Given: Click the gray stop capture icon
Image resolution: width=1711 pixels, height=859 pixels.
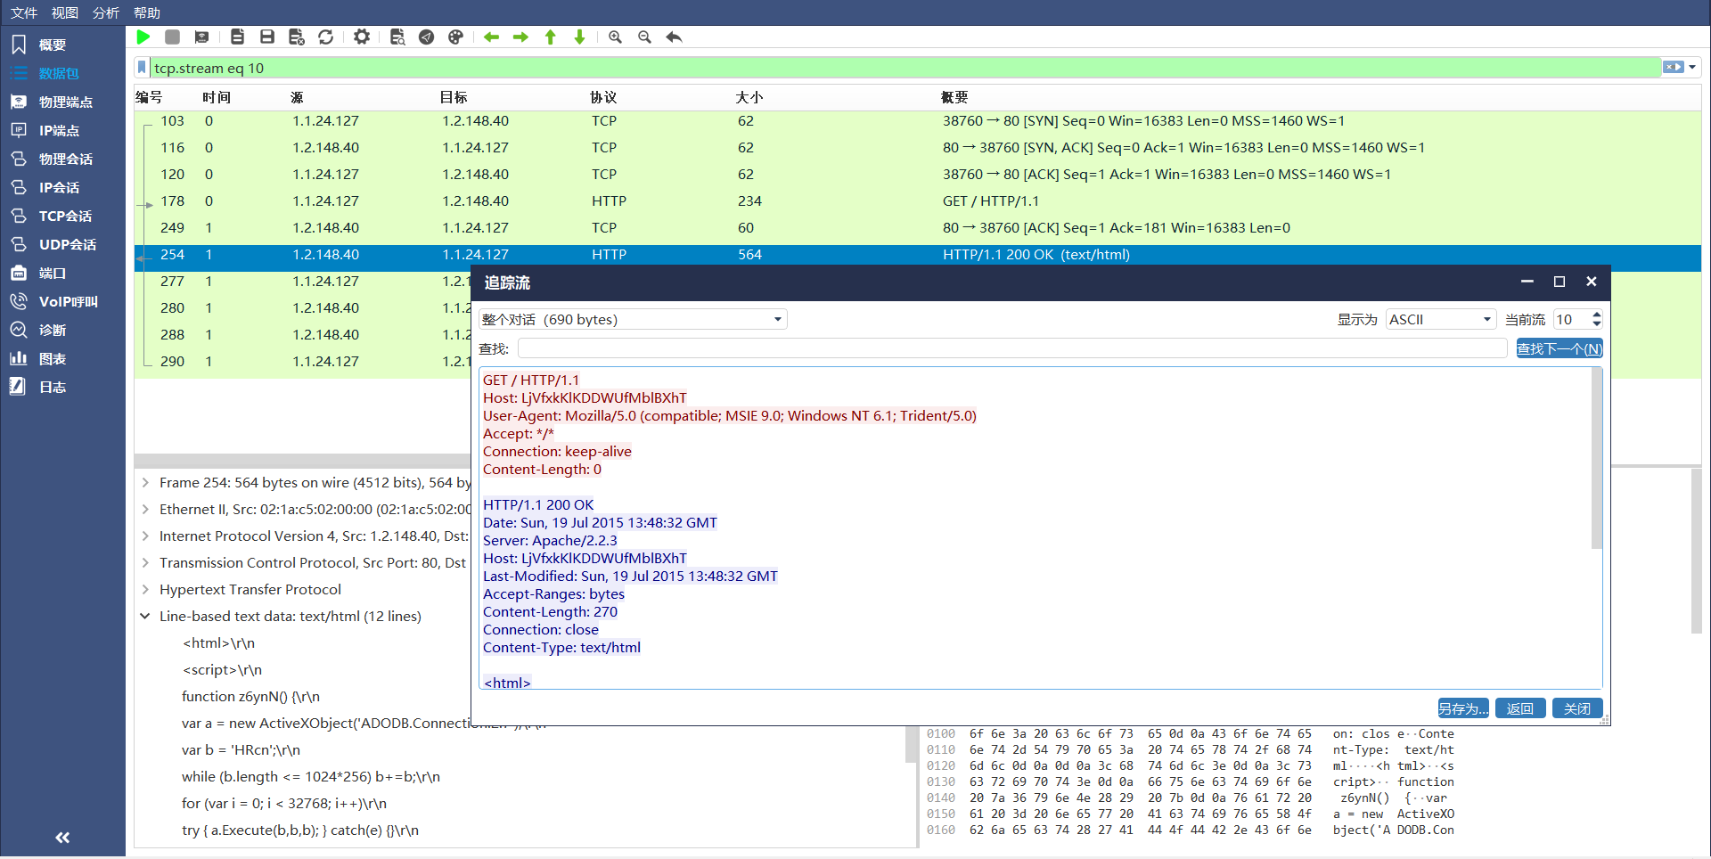Looking at the screenshot, I should click(x=173, y=37).
